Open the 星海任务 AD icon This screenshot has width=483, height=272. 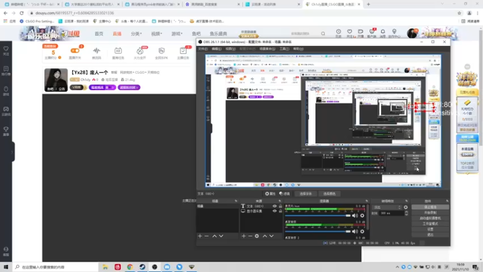tap(118, 53)
